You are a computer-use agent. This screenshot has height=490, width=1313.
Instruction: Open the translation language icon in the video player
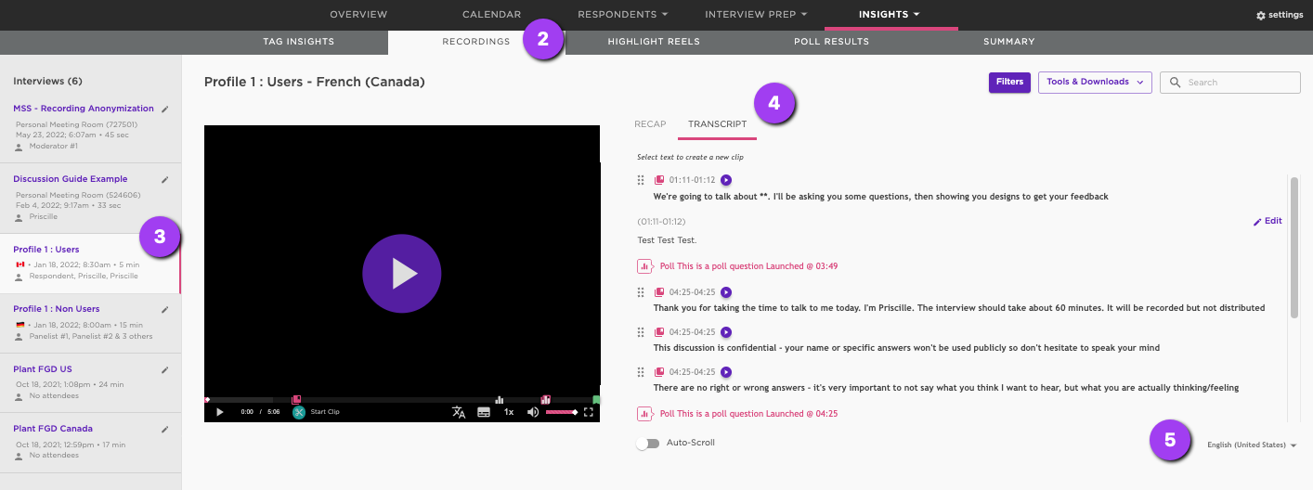click(x=459, y=412)
